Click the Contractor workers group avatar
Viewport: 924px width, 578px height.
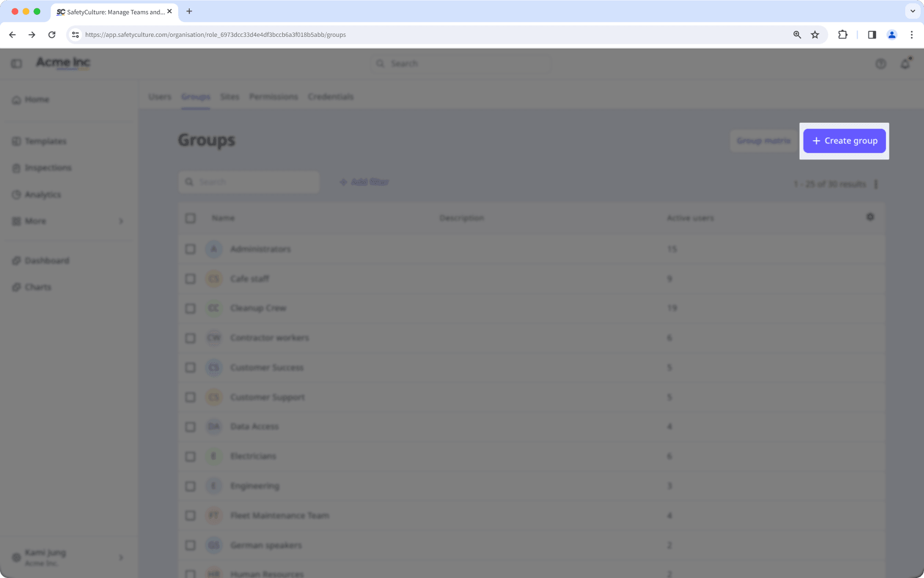(214, 338)
